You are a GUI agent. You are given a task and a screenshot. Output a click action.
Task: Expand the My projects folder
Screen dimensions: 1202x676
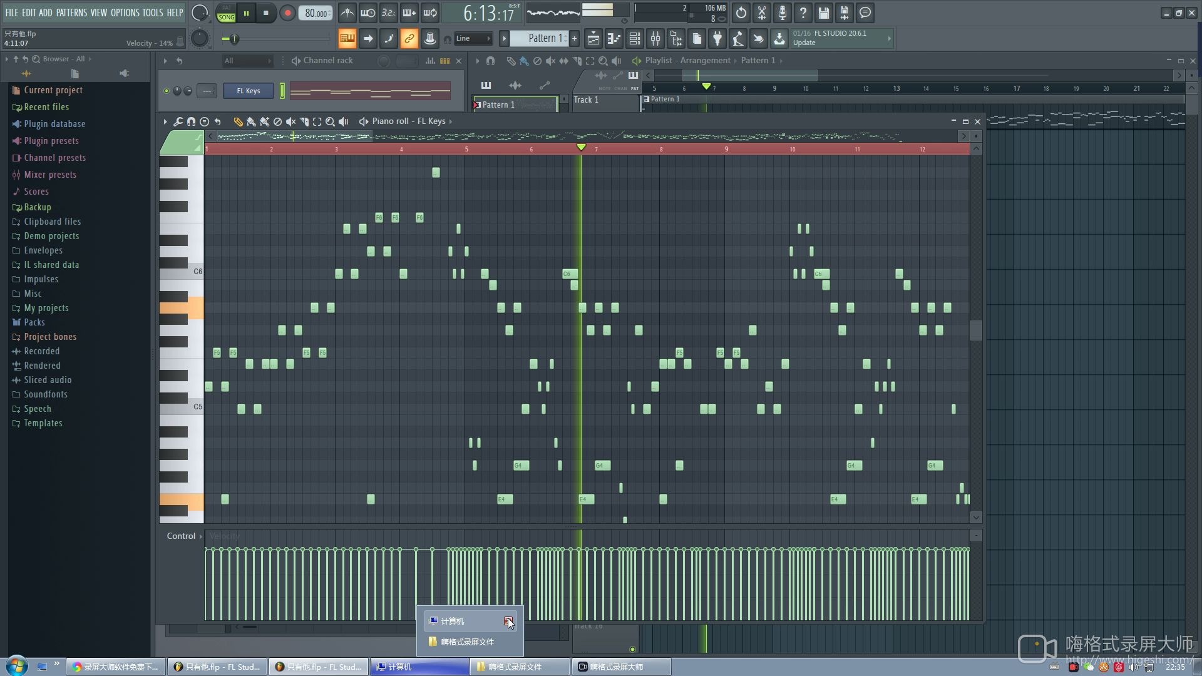46,307
